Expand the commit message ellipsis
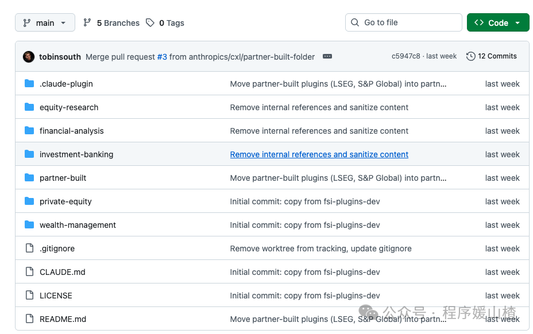This screenshot has width=533, height=334. tap(327, 56)
